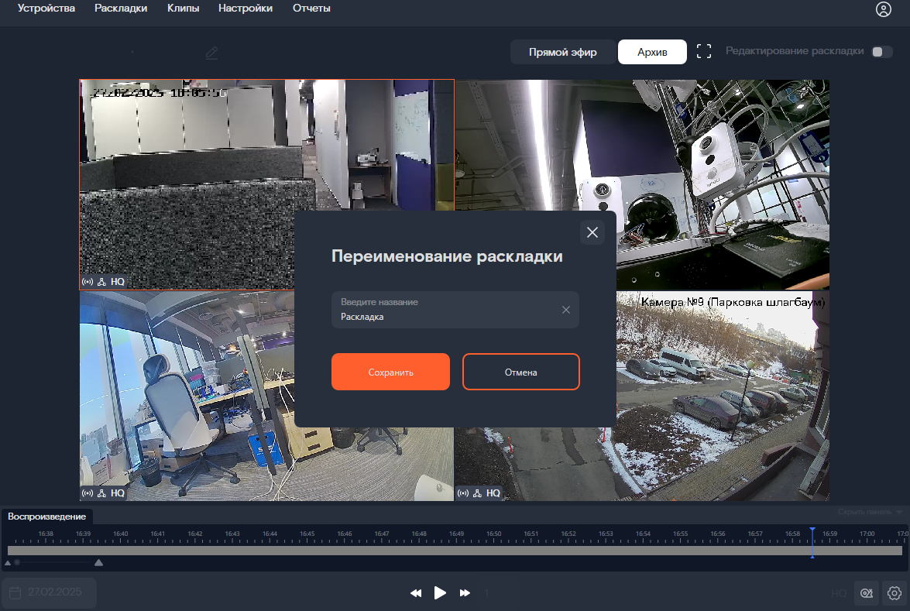The width and height of the screenshot is (910, 611).
Task: Click the timeline zoom slider handle
Action: point(17,562)
